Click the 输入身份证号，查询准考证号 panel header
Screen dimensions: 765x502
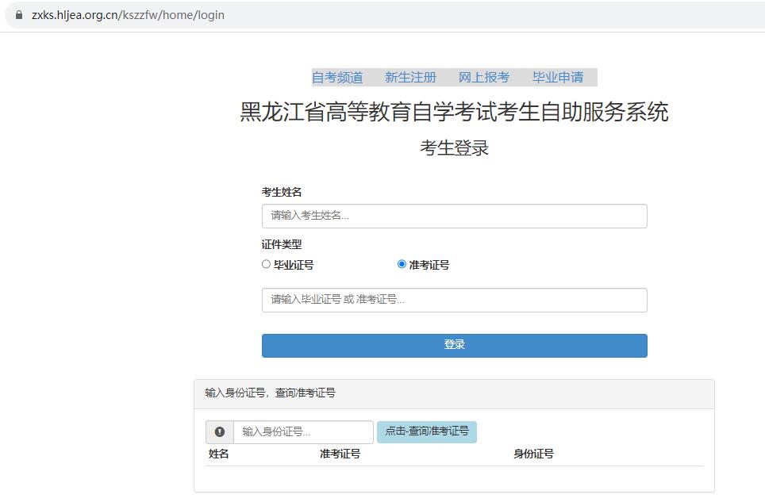coord(271,393)
